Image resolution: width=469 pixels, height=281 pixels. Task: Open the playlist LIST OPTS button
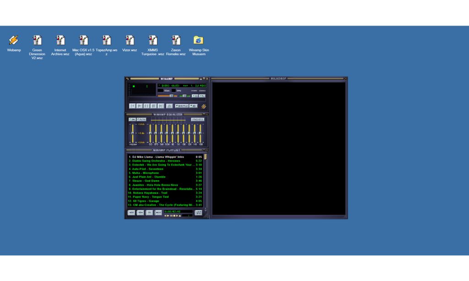coord(198,212)
